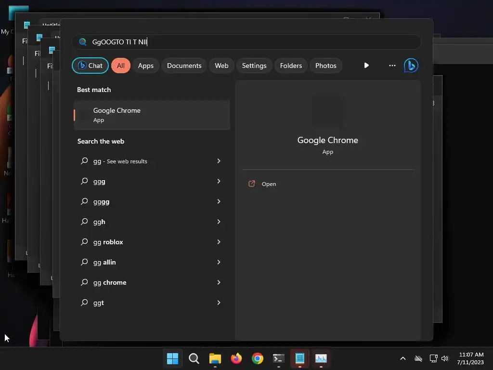The image size is (493, 370).
Task: Expand the 'ggg' suggestion chevron
Action: pos(219,181)
